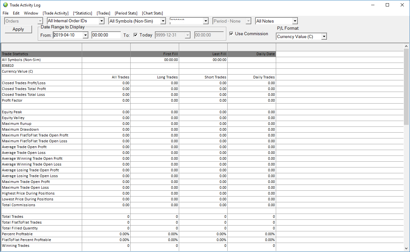The height and width of the screenshot is (252, 410).
Task: Select the Currency Value (C) cell
Action: [x=41, y=71]
